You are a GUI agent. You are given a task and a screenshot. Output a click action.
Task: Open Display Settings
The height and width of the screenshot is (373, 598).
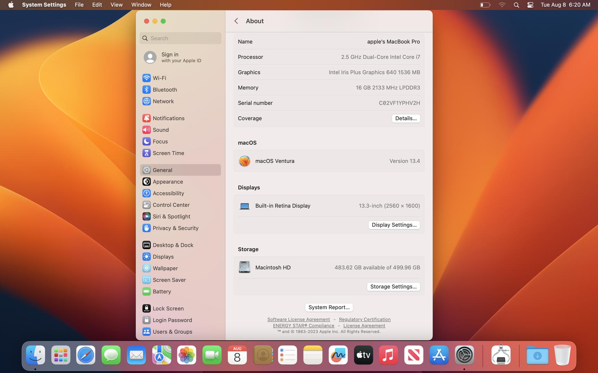394,225
